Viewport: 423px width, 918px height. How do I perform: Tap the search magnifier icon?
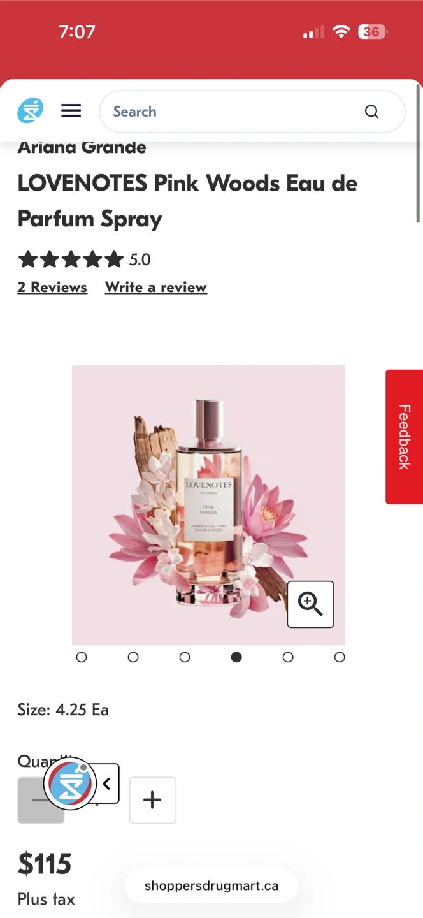coord(371,112)
